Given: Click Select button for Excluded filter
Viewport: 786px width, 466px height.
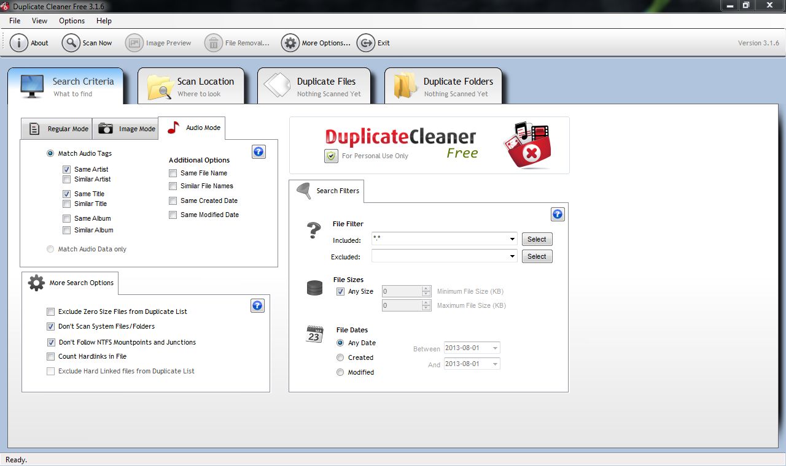Looking at the screenshot, I should (537, 256).
